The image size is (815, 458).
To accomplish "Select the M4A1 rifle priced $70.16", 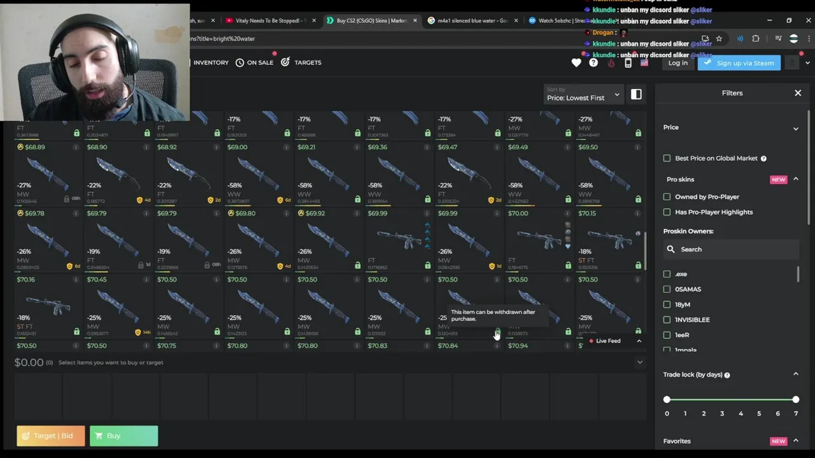I will click(x=49, y=307).
